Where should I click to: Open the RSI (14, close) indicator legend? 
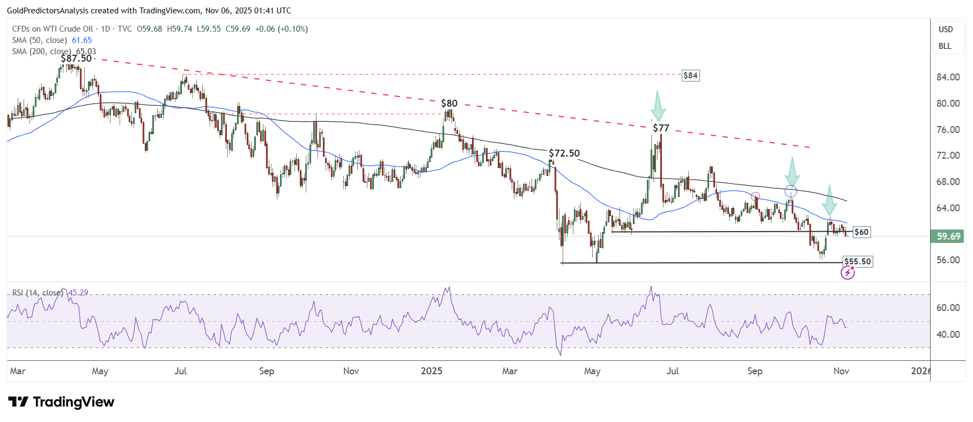pos(38,293)
